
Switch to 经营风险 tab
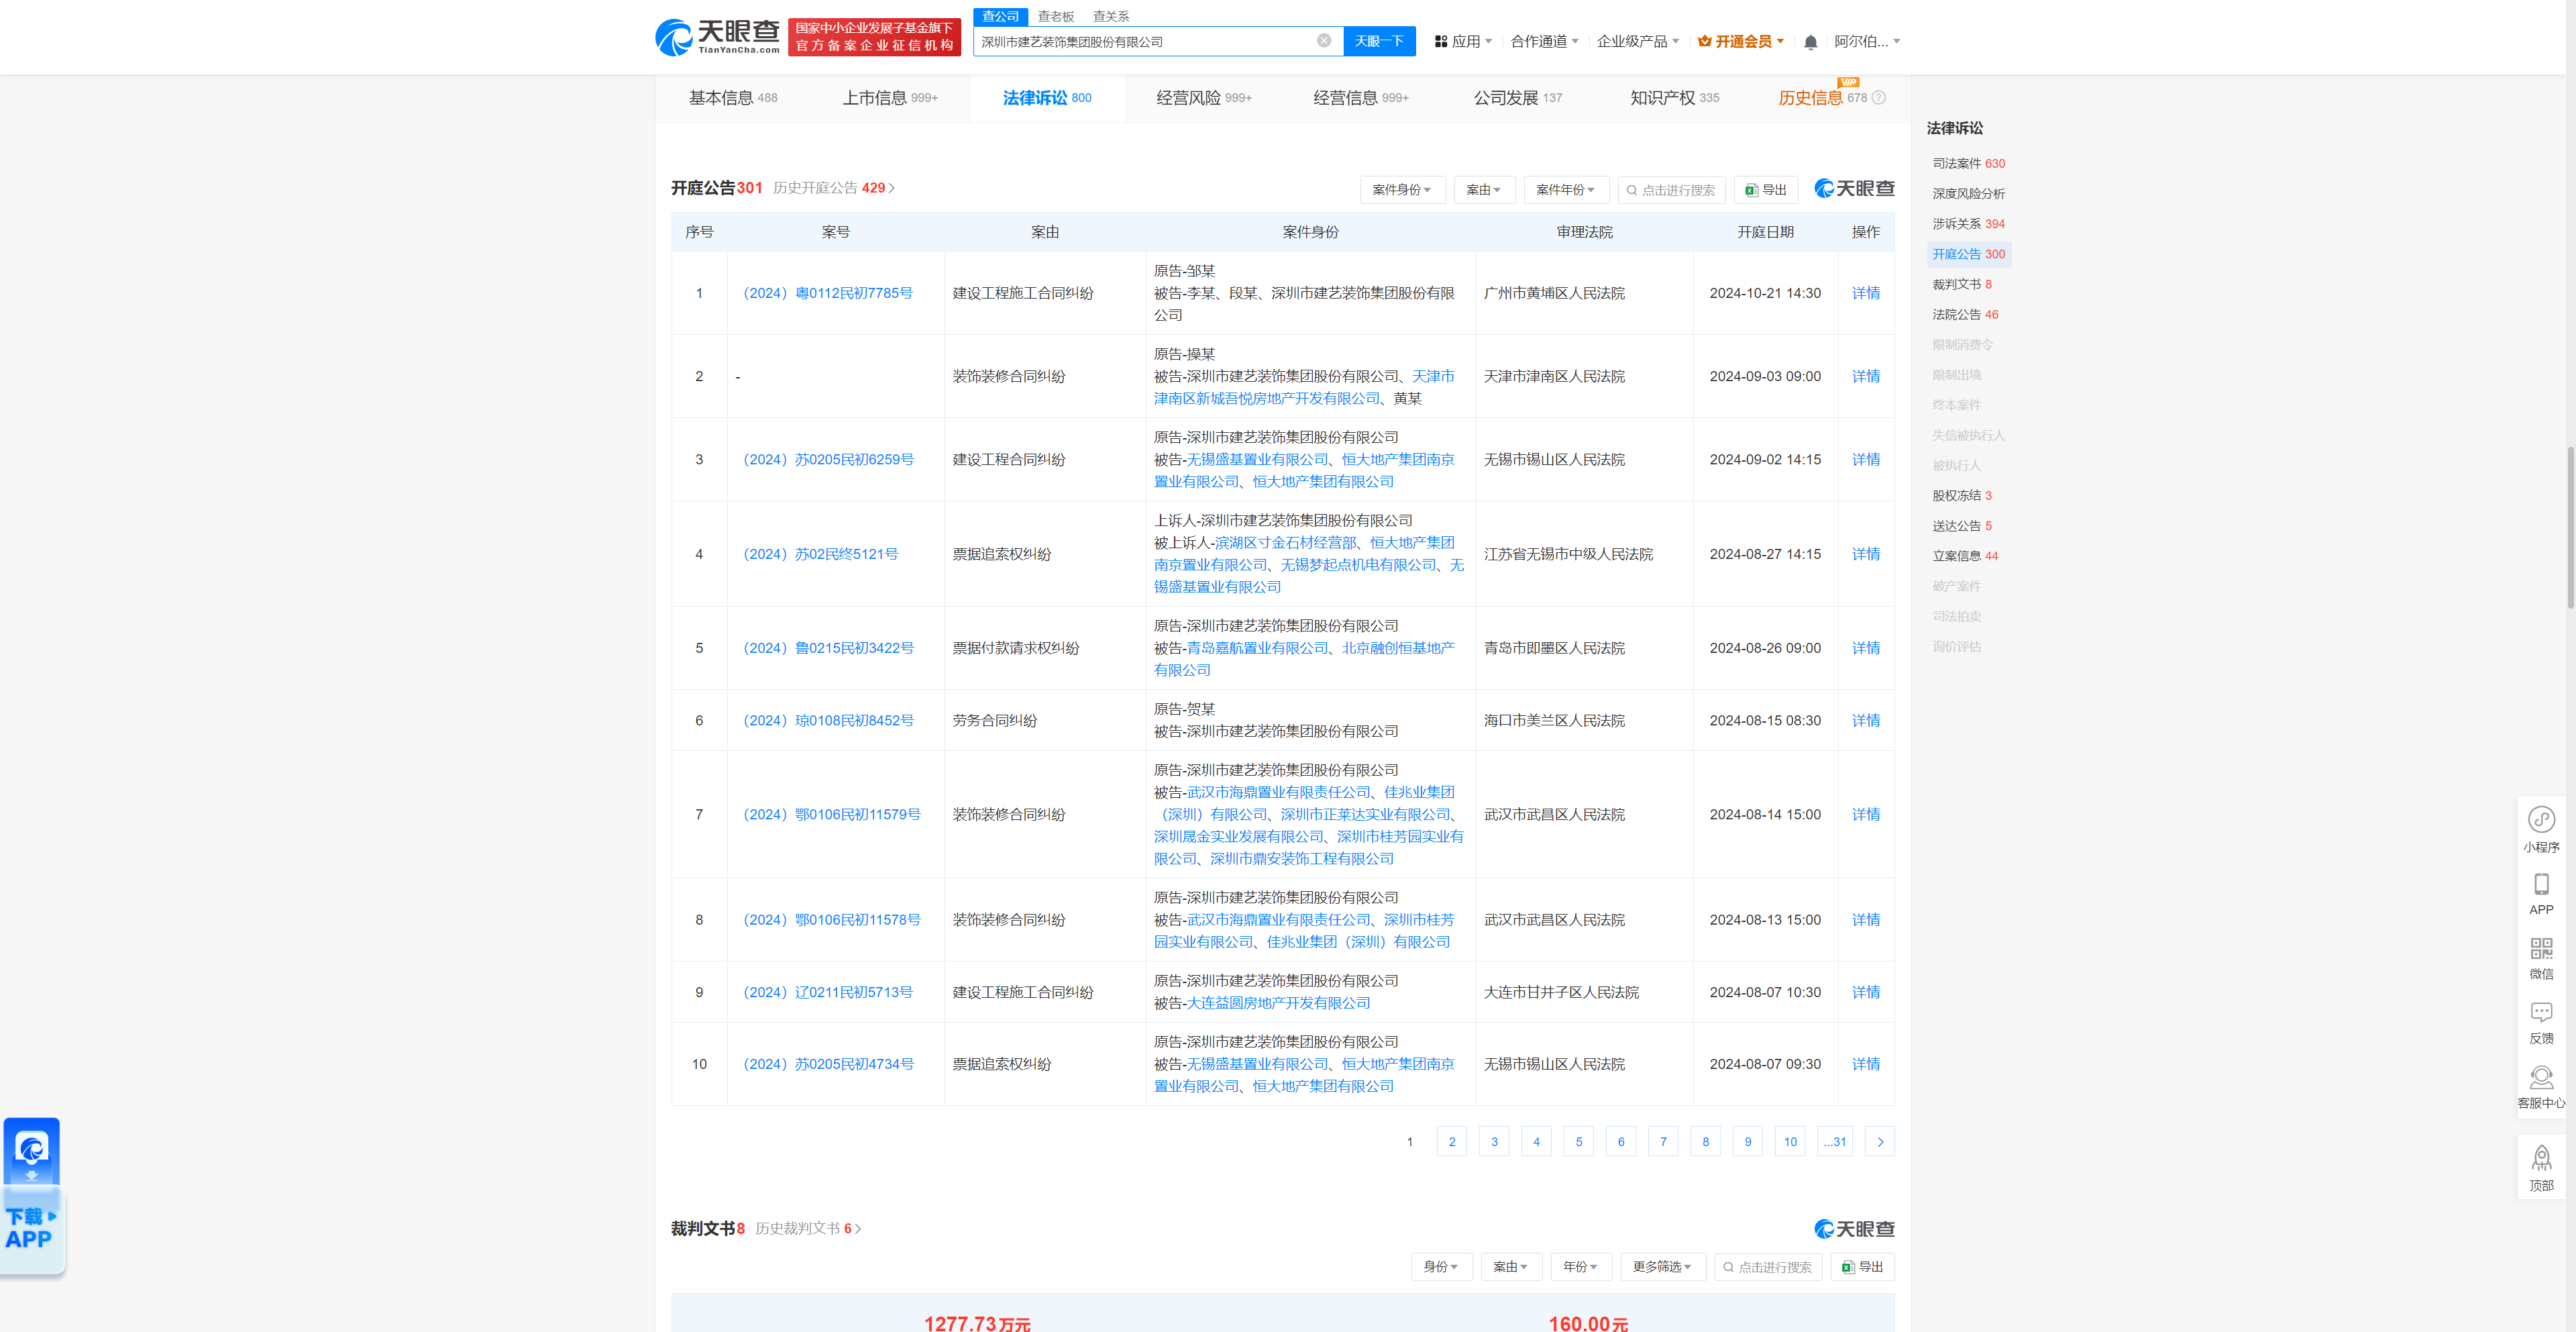[1204, 98]
